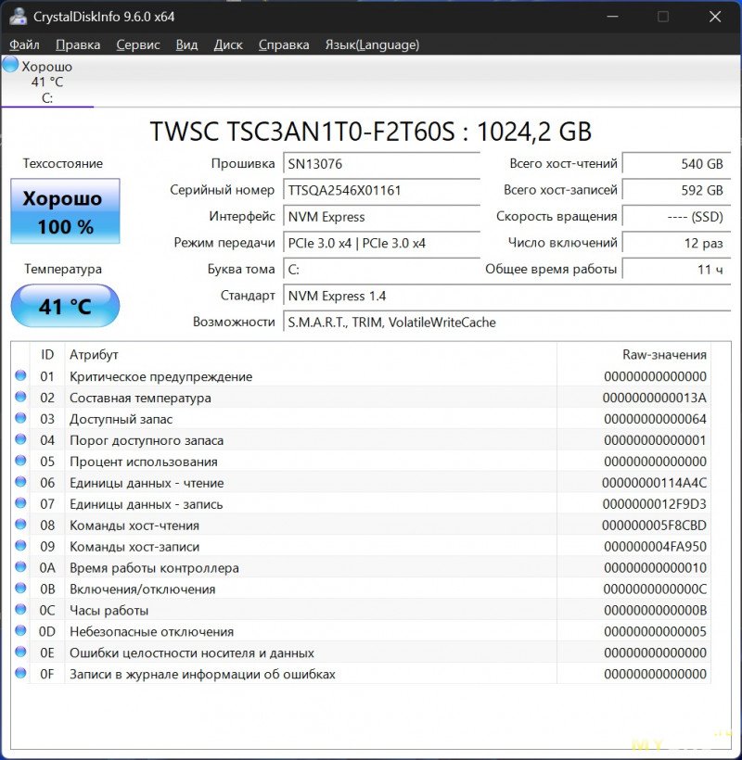Click the interface field NVM Express
The width and height of the screenshot is (742, 760).
[x=381, y=217]
